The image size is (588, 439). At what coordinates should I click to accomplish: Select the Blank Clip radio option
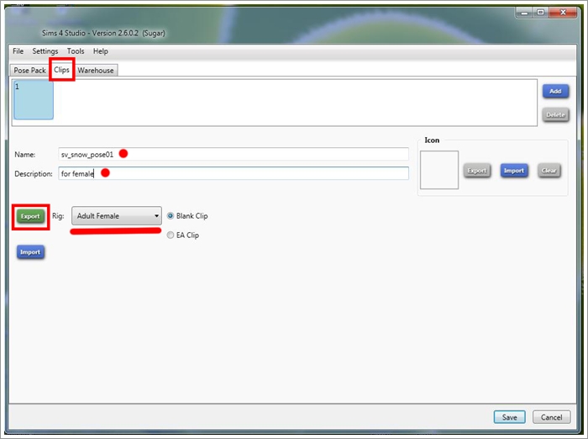pyautogui.click(x=171, y=216)
